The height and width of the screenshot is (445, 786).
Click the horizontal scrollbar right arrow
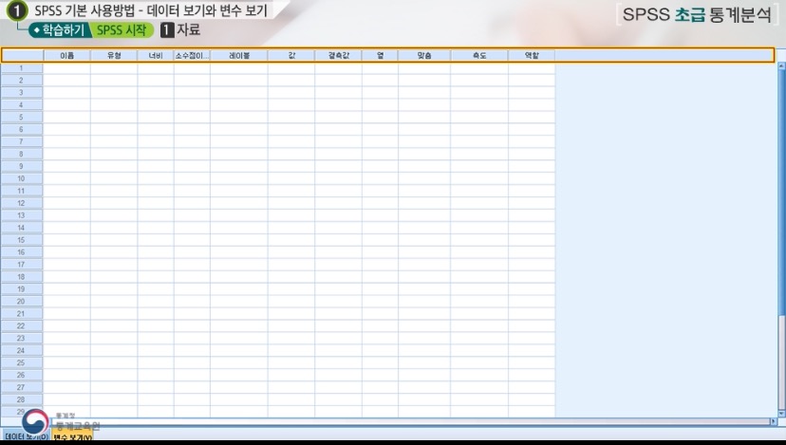click(x=774, y=421)
